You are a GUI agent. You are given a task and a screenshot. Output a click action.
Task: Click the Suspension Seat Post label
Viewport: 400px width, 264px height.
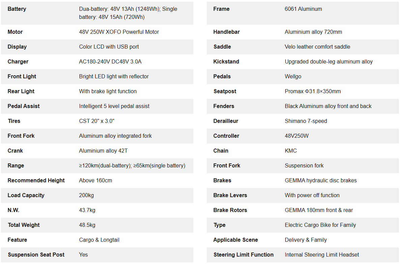coord(36,255)
